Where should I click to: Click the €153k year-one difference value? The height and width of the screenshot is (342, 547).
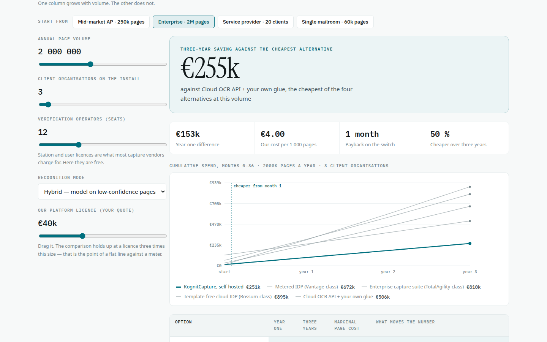[x=188, y=134]
